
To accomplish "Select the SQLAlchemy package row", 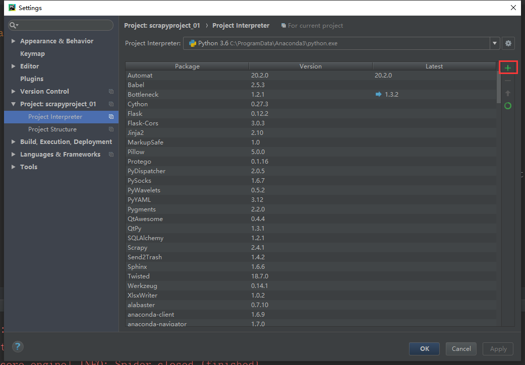I will [311, 238].
